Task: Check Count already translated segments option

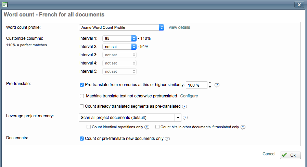Action: (x=81, y=106)
